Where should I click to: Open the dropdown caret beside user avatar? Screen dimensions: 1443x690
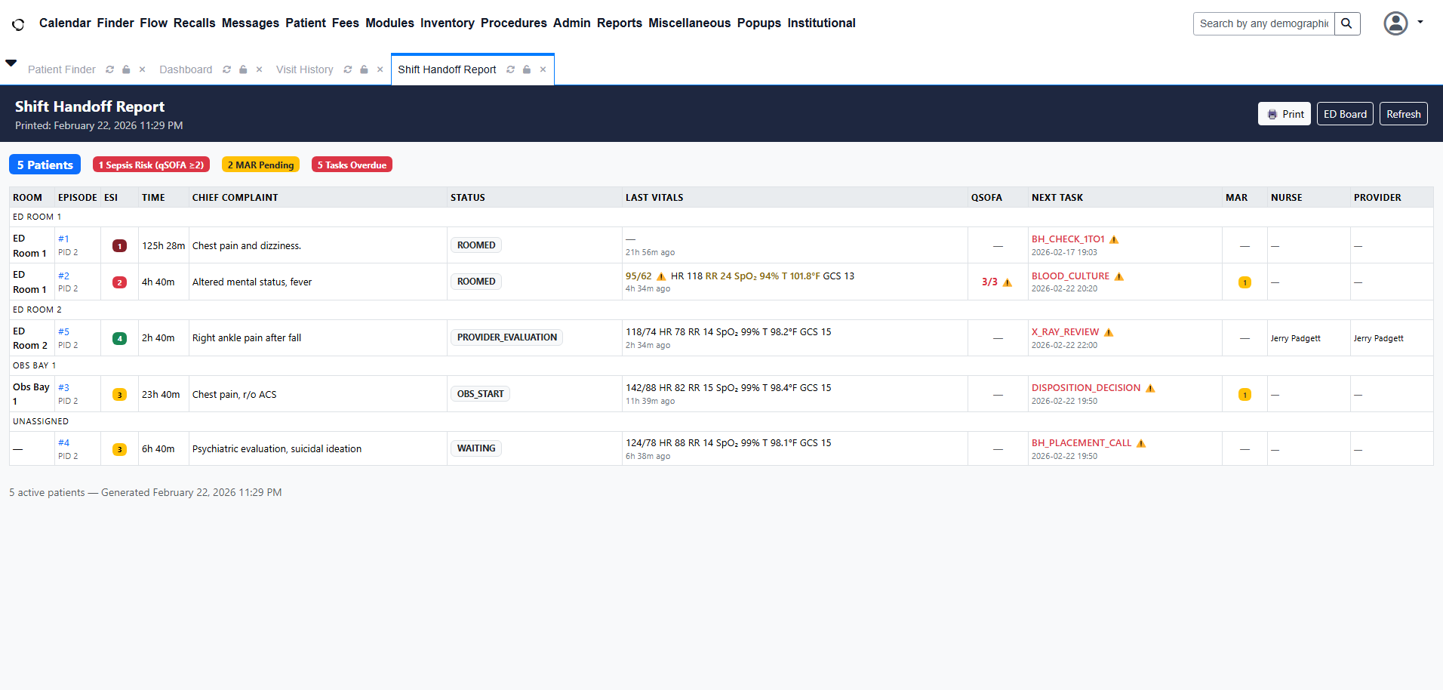click(1420, 23)
